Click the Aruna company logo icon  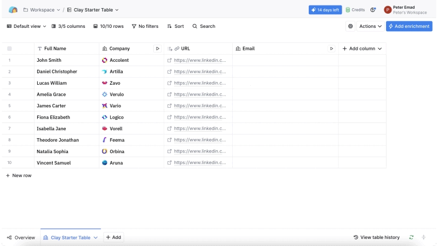coord(105,163)
